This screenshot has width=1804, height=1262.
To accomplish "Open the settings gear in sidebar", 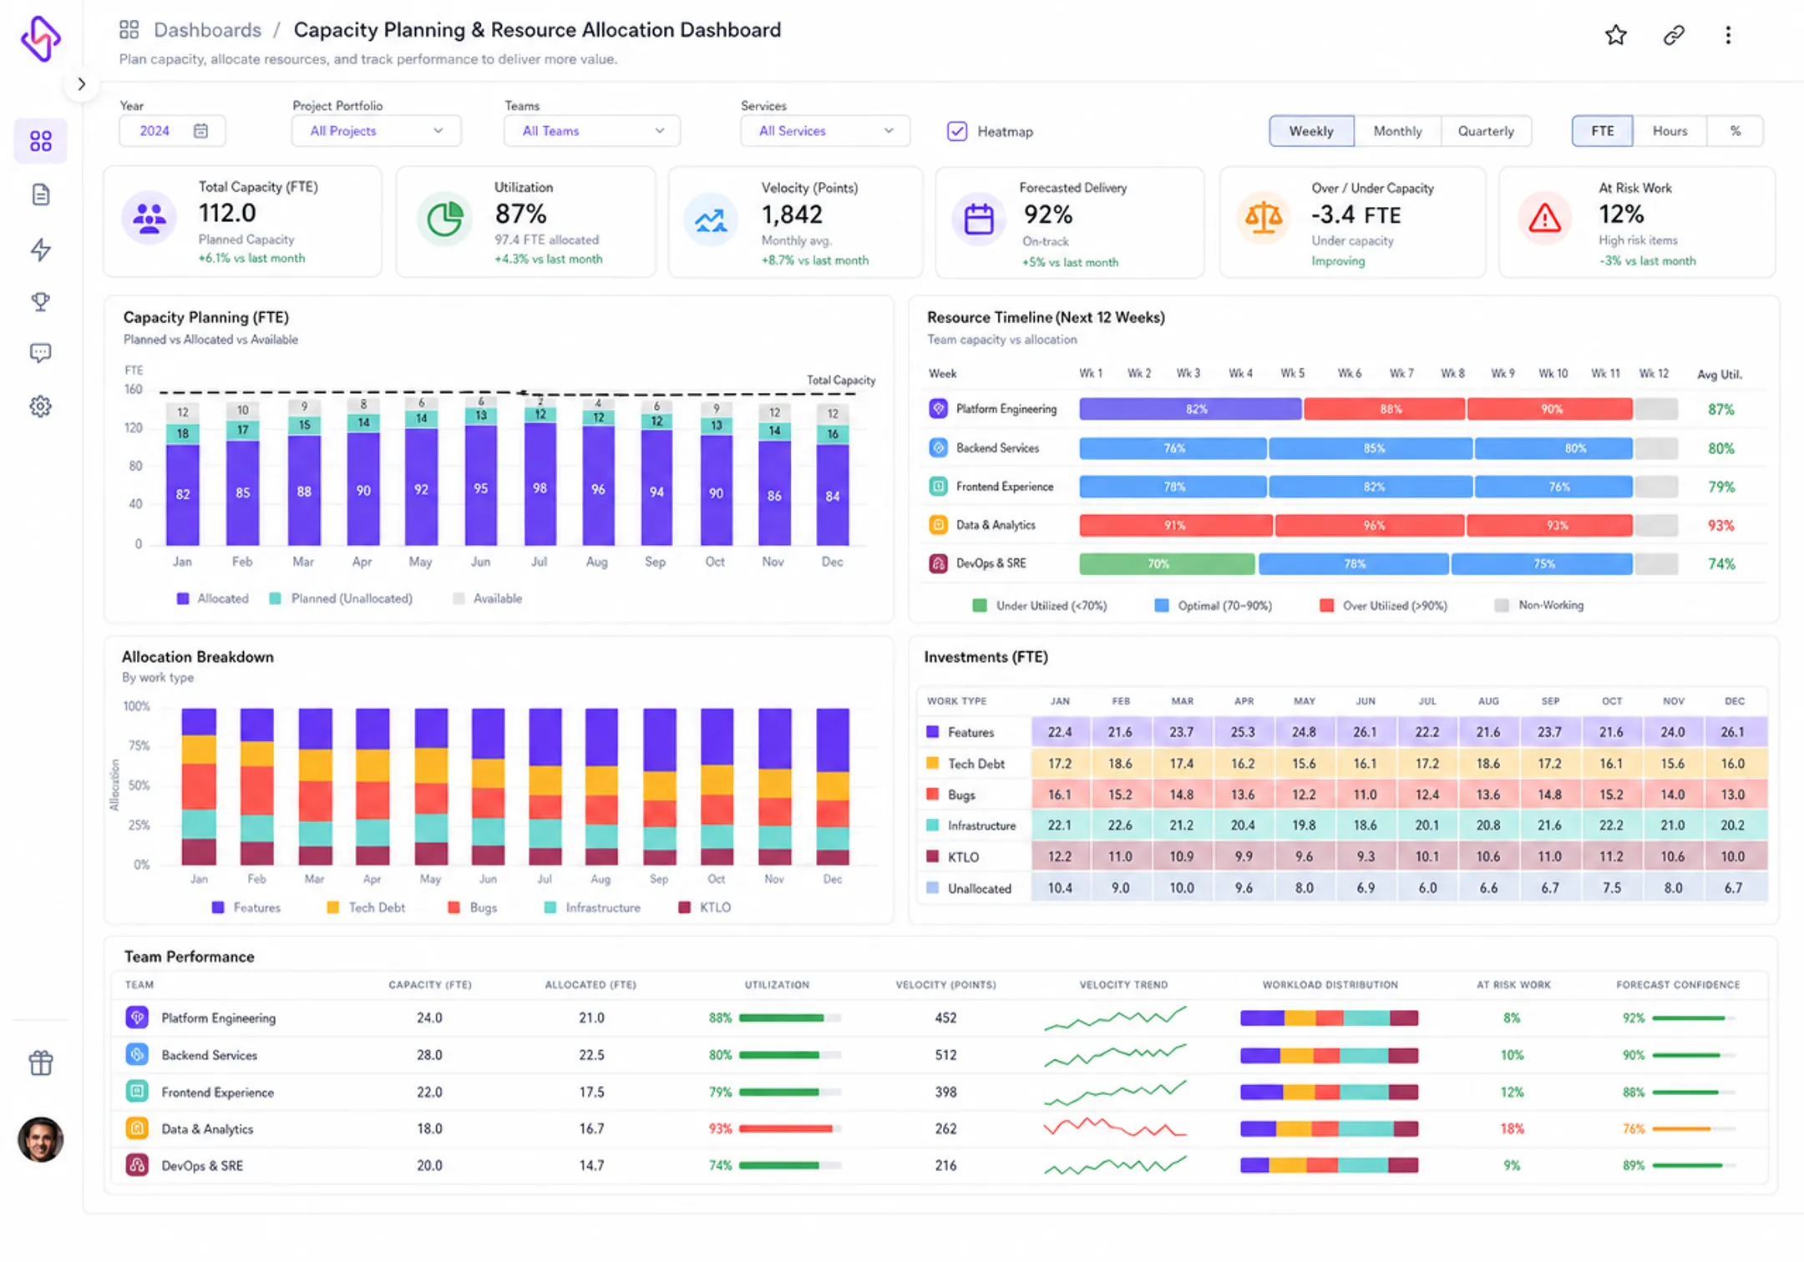I will point(41,406).
